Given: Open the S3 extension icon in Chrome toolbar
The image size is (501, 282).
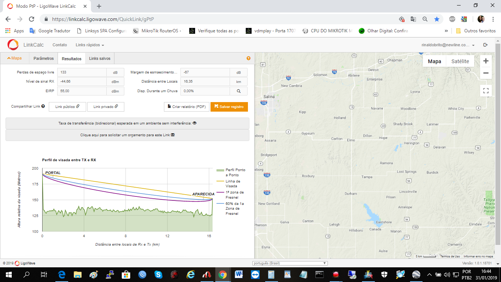Looking at the screenshot, I should (x=464, y=19).
